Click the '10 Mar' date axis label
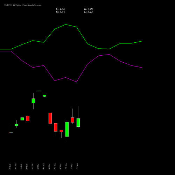 click(x=66, y=166)
